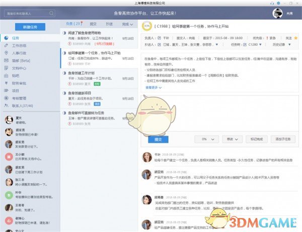Click 提交人 向南 name in task details
The height and width of the screenshot is (232, 302).
192,38
